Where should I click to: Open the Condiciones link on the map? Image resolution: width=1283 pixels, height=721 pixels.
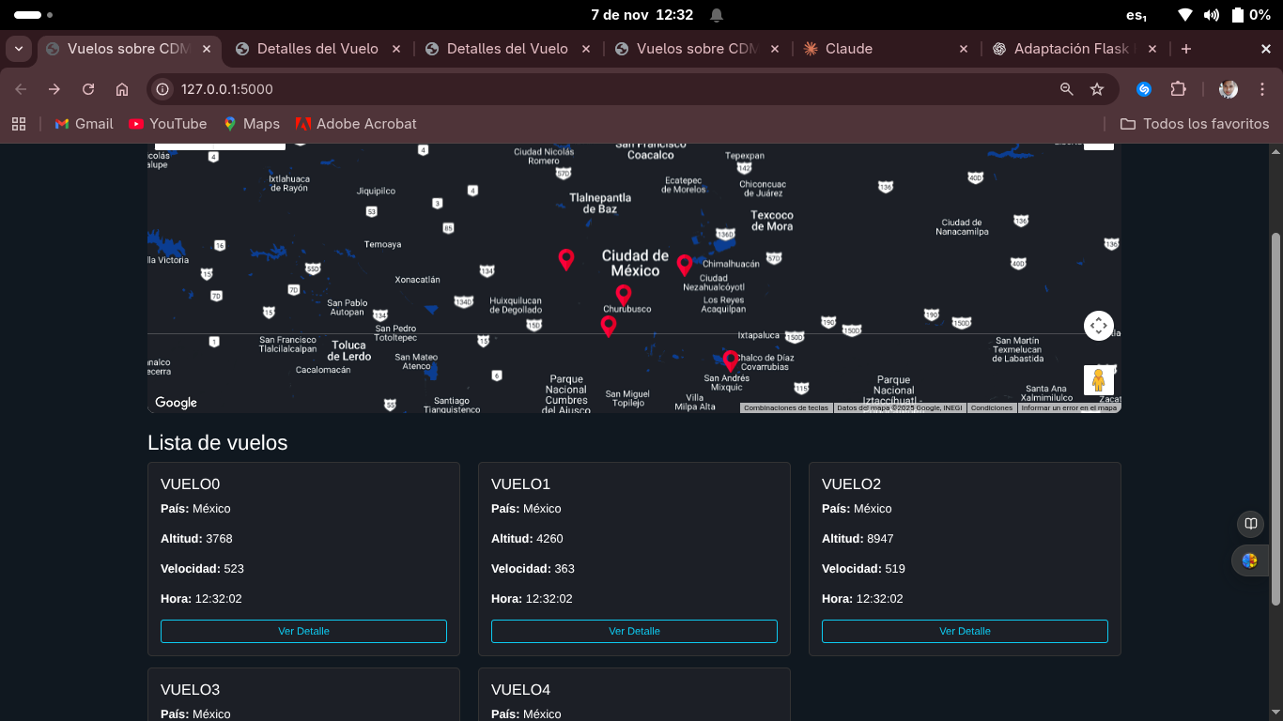992,408
